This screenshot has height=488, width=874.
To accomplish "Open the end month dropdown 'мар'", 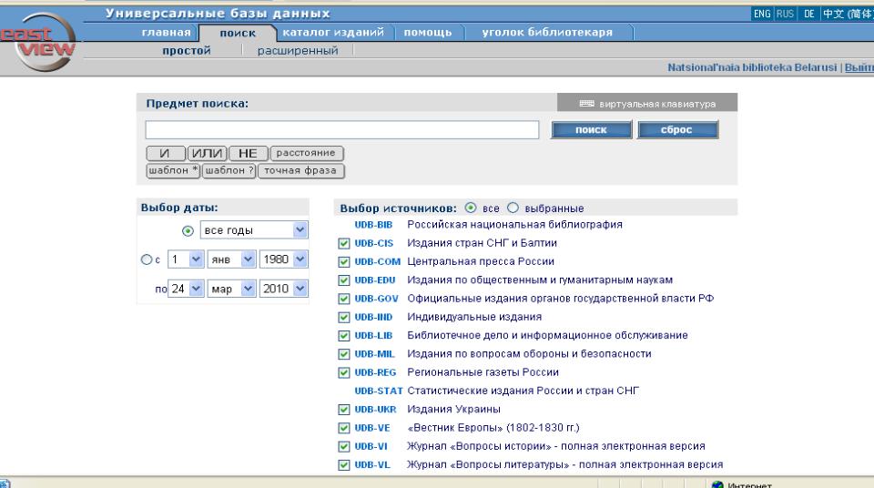I will (231, 289).
